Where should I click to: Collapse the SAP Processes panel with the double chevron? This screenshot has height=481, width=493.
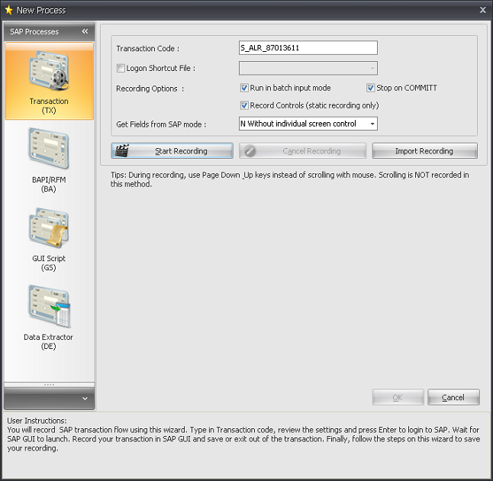pyautogui.click(x=85, y=32)
